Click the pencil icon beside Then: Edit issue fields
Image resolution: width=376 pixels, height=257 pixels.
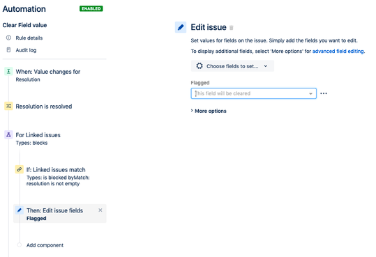(20, 210)
